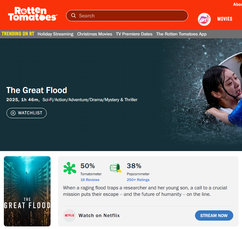Open The Rotten Tomatoes App link
The width and height of the screenshot is (242, 229).
[x=181, y=34]
